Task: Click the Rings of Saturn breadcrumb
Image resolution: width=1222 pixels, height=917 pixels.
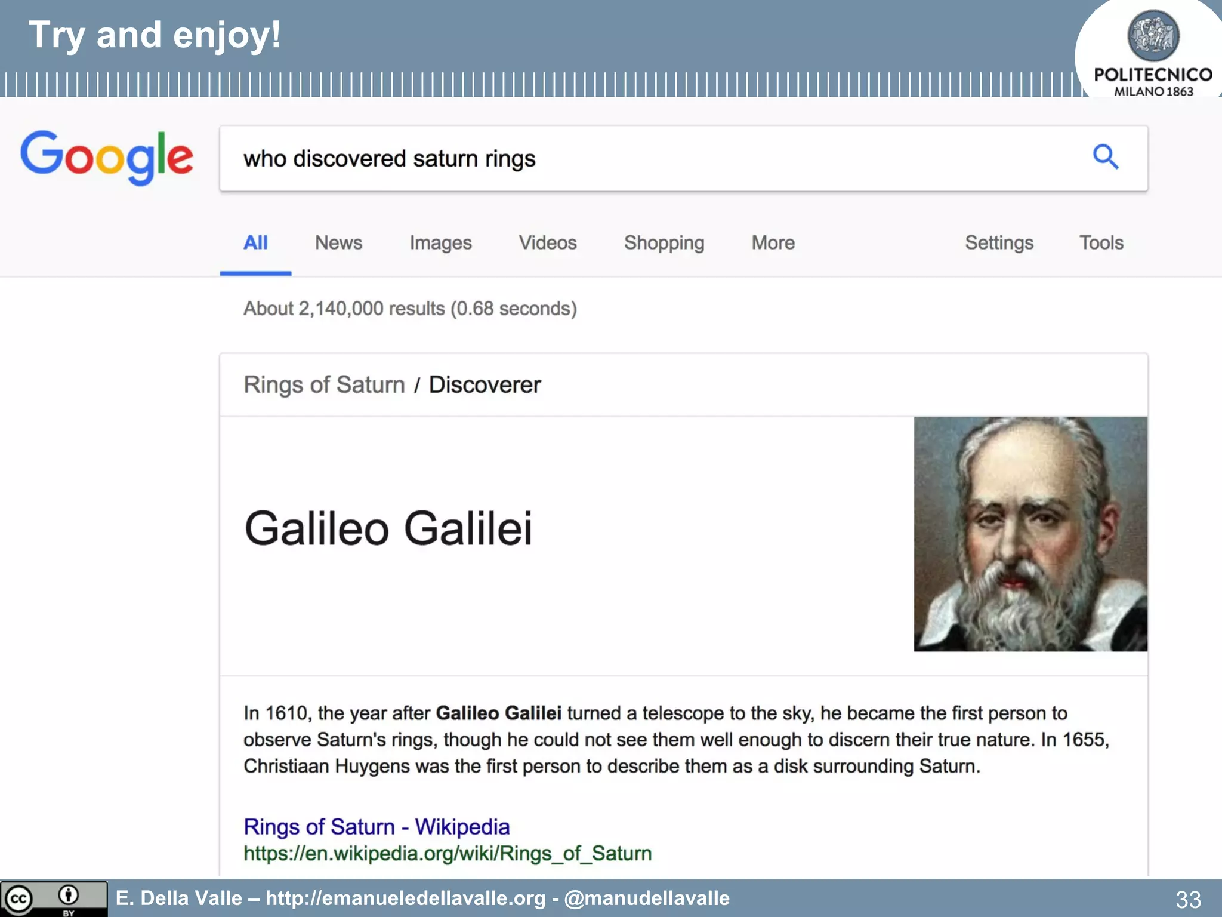Action: click(324, 385)
